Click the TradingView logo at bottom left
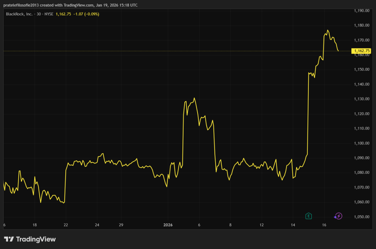 pos(30,239)
